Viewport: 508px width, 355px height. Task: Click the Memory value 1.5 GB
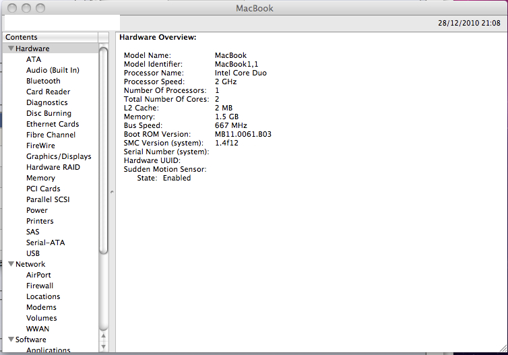(227, 117)
